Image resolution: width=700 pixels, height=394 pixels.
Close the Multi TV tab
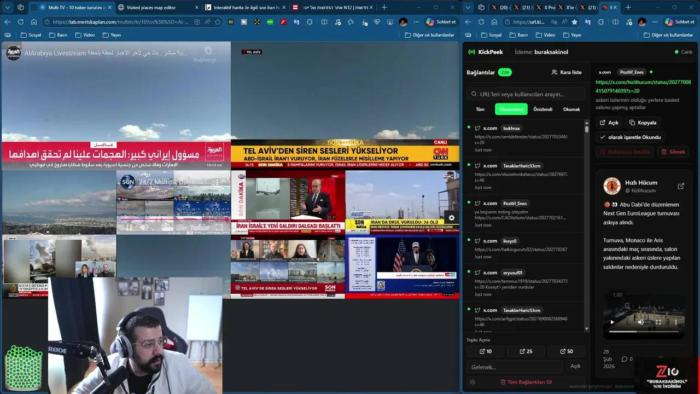coord(109,8)
